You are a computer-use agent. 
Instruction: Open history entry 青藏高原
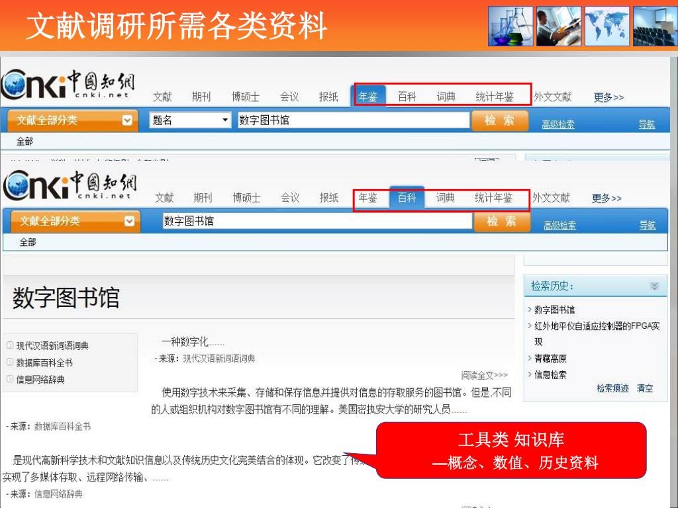pos(550,359)
